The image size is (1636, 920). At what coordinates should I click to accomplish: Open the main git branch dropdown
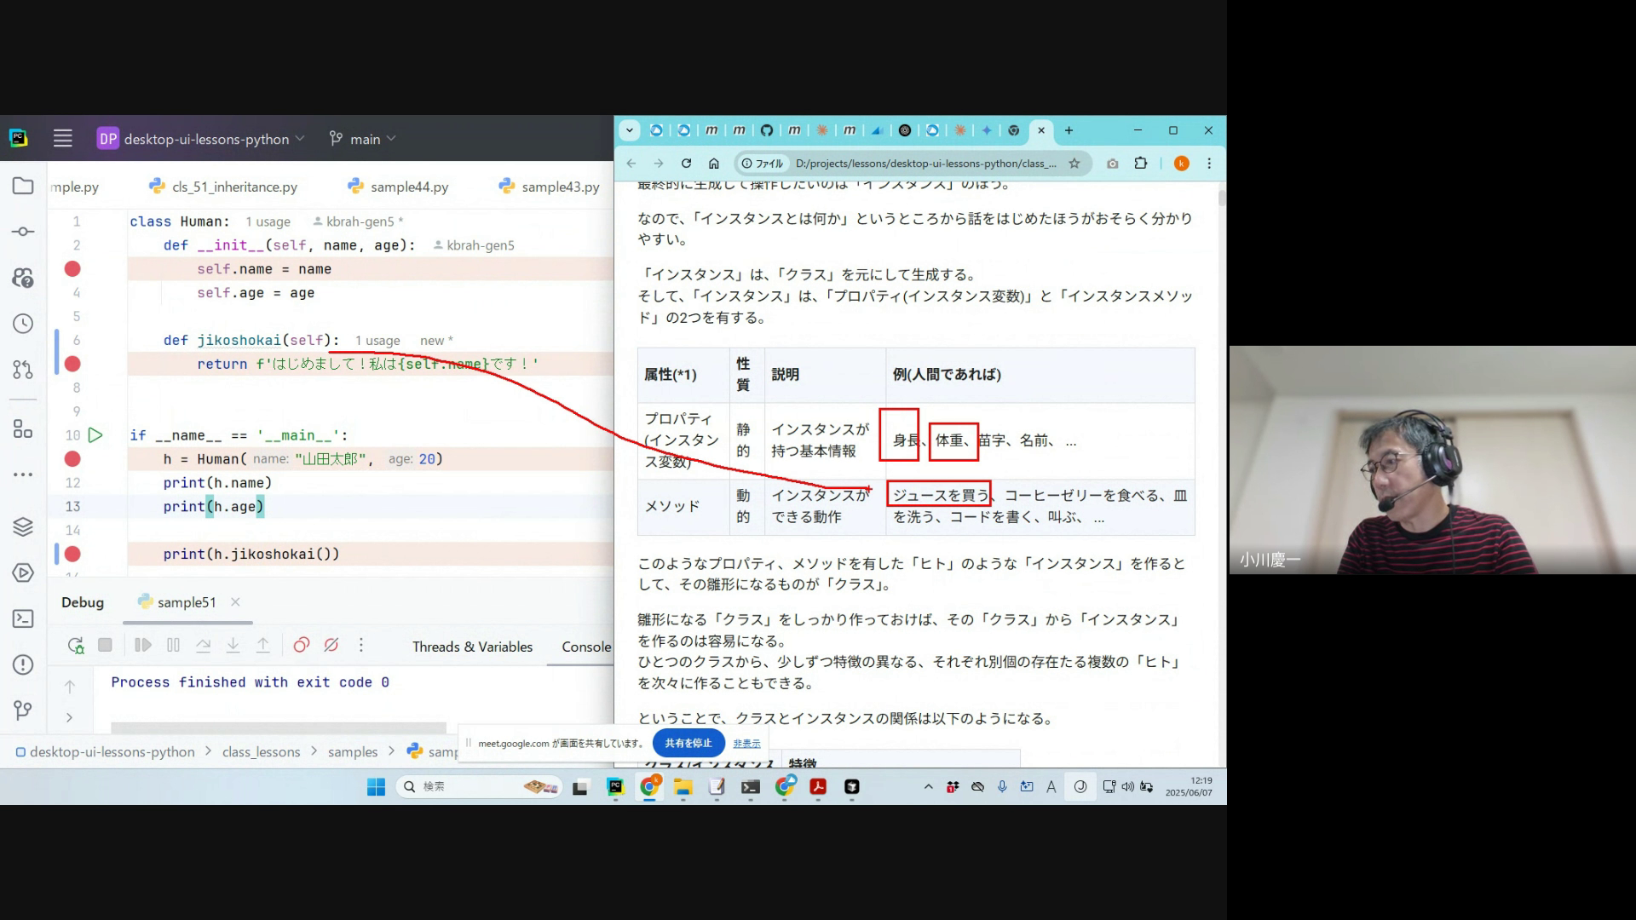point(365,139)
